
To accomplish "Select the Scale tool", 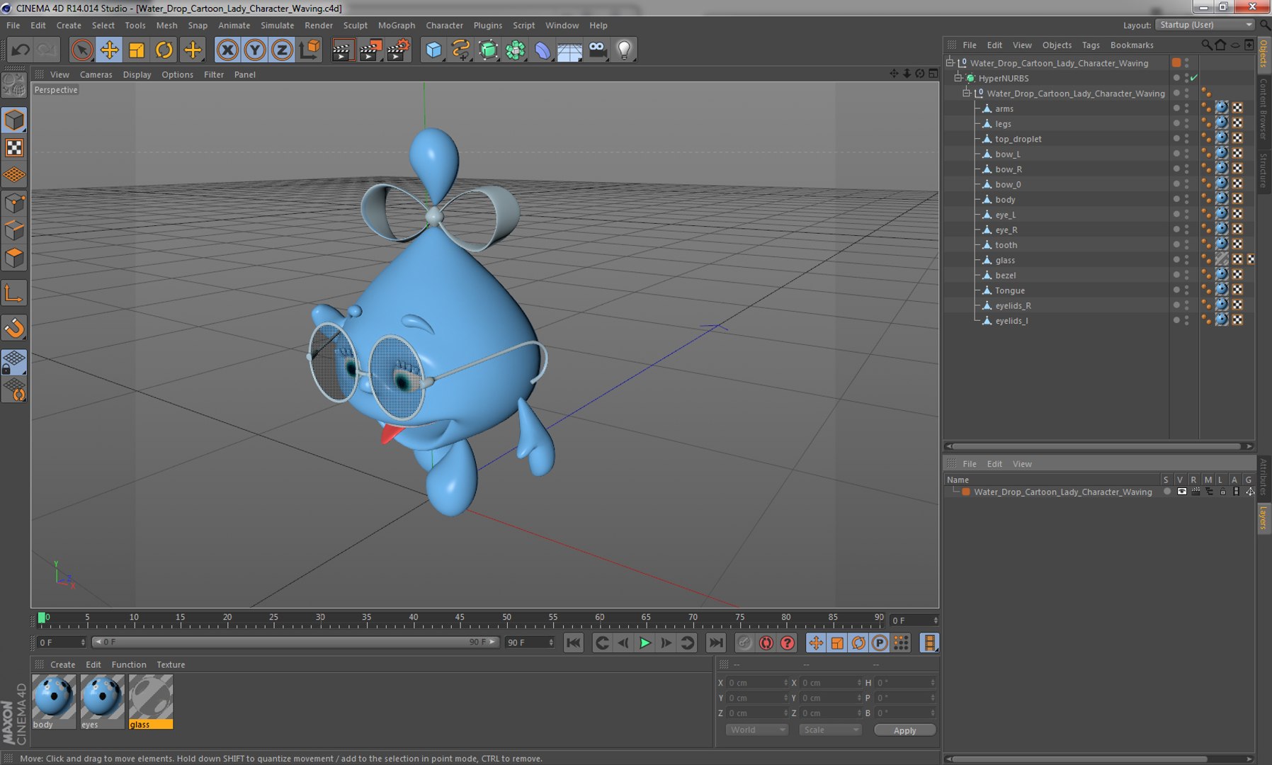I will 137,50.
